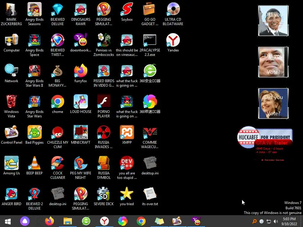Click the volume speaker tray icon
Image resolution: width=303 pixels, height=227 pixels.
pyautogui.click(x=276, y=221)
